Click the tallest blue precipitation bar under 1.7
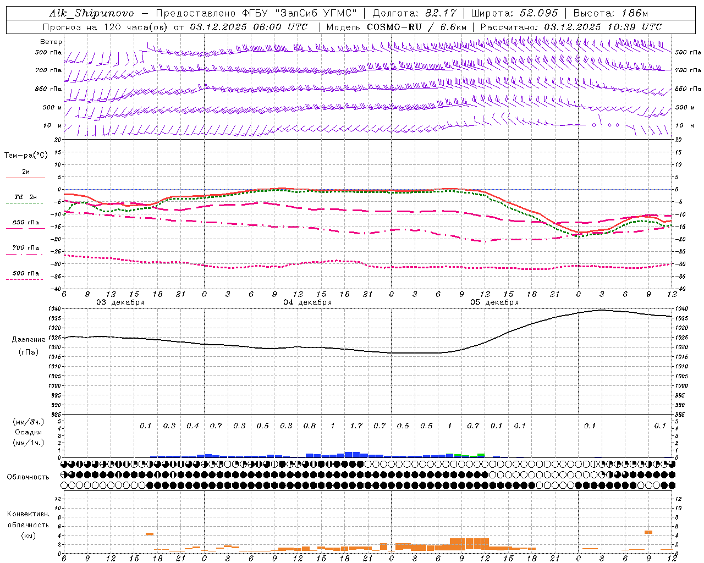The width and height of the screenshot is (704, 563). pyautogui.click(x=353, y=455)
